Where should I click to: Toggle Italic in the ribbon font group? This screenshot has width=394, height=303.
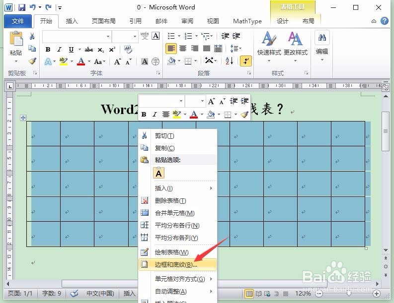(x=59, y=50)
